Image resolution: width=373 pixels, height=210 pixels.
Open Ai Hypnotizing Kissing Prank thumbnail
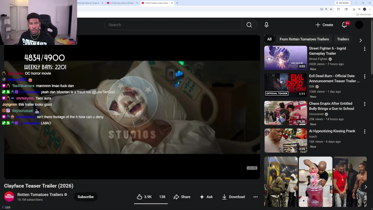[x=286, y=140]
